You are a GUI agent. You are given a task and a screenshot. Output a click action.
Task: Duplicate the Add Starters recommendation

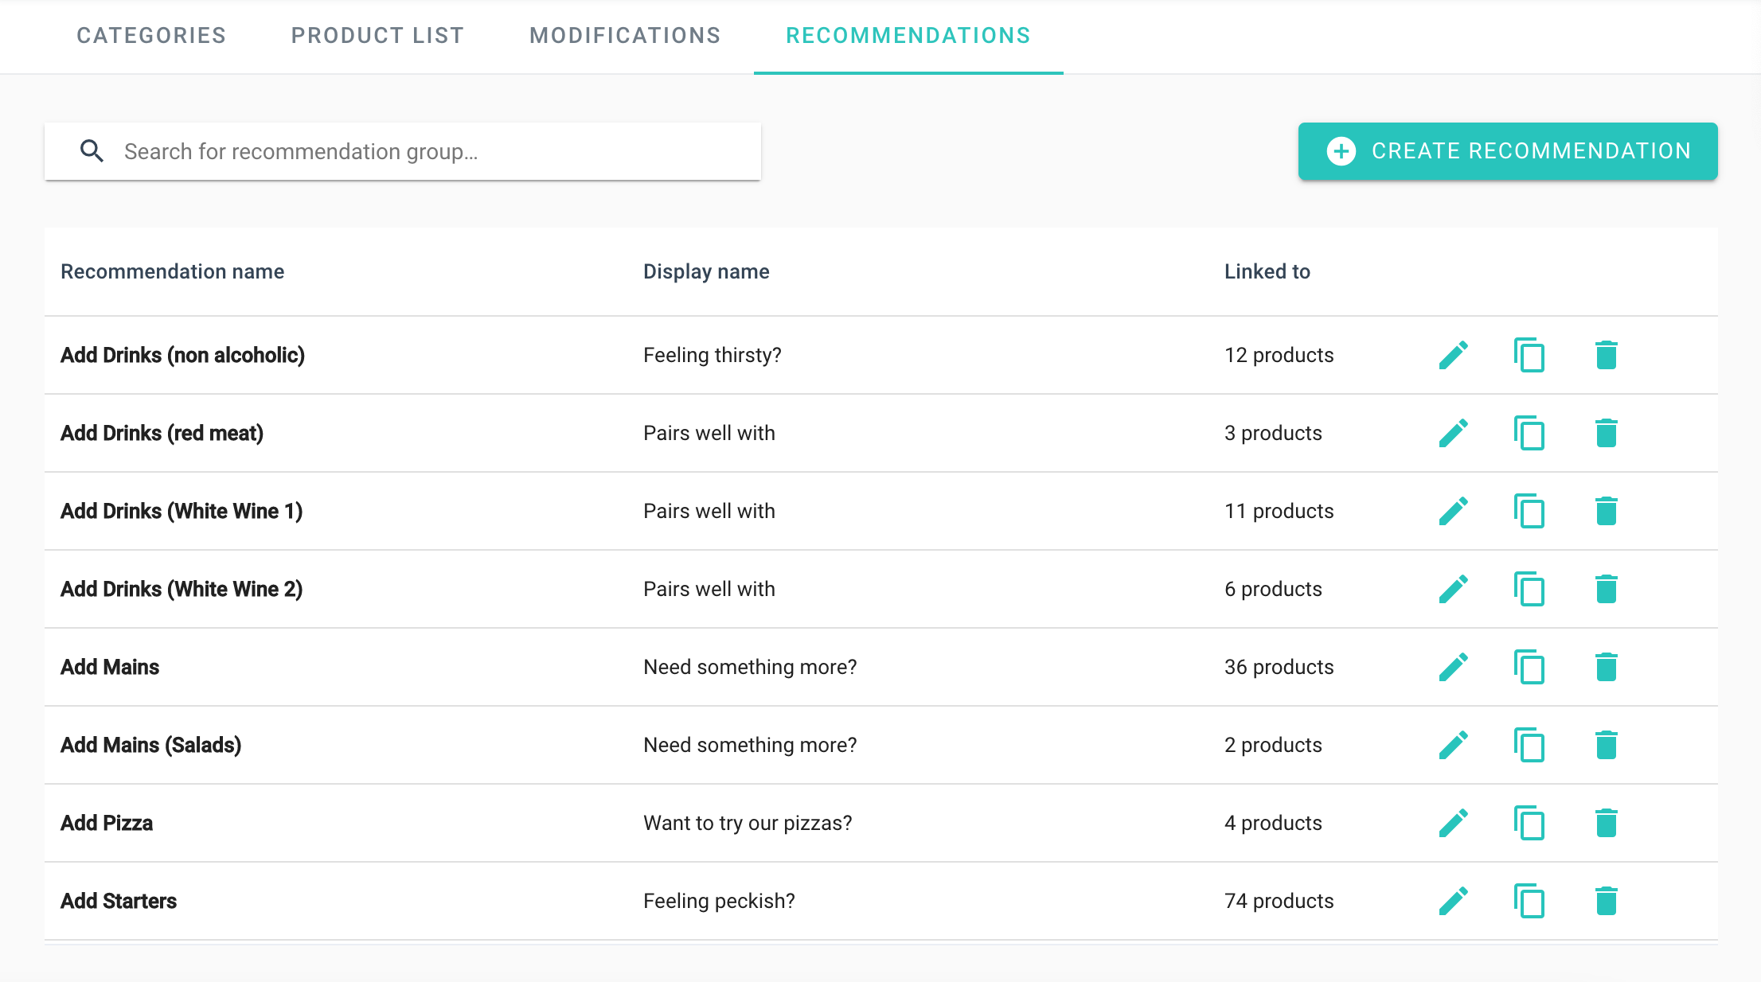1529,901
